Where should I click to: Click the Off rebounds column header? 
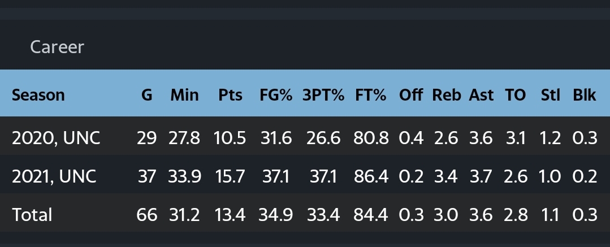[x=411, y=95]
